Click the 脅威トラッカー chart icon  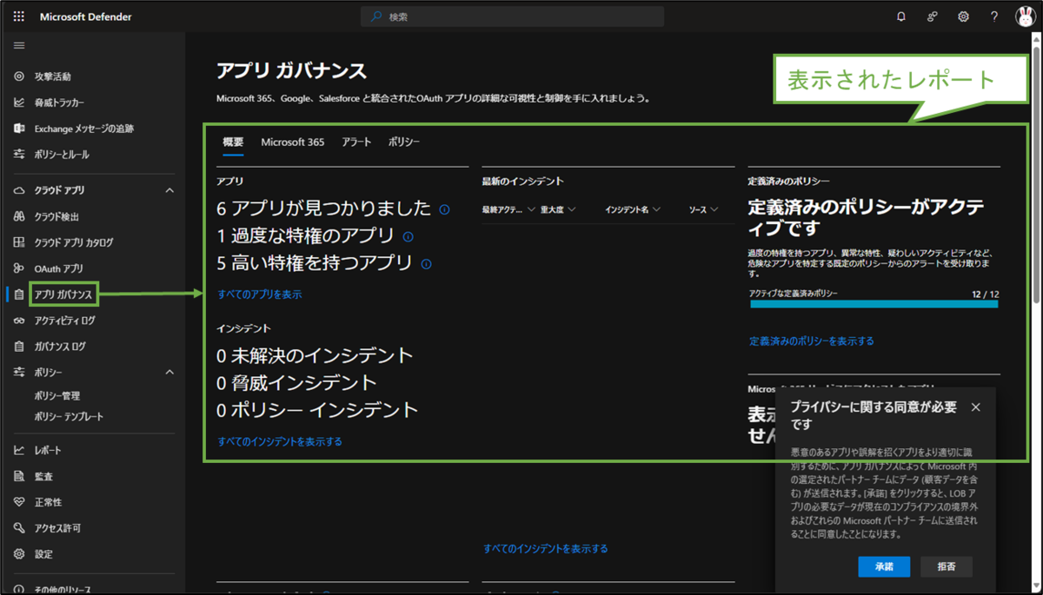click(19, 102)
